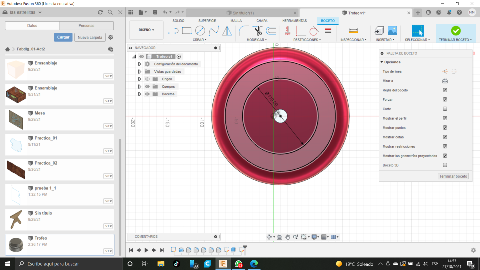
Task: Select the Line sketch tool
Action: tap(173, 31)
